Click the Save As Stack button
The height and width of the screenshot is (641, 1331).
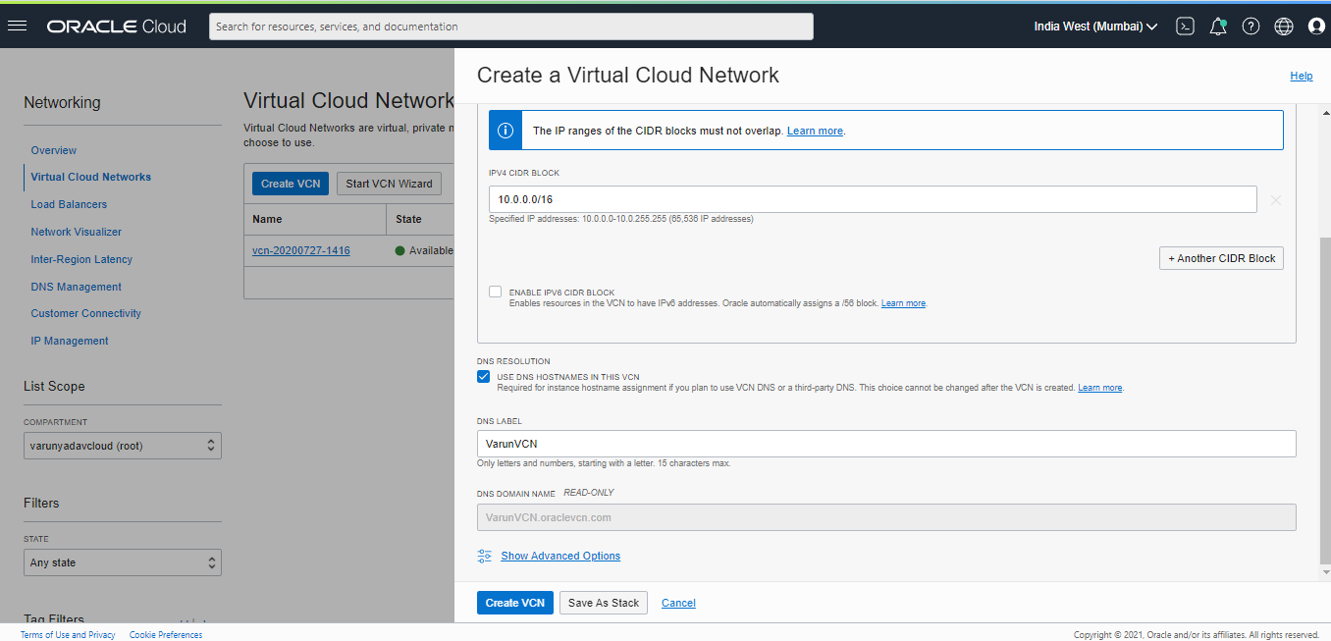click(604, 603)
